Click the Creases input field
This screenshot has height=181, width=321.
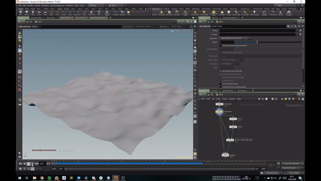coord(257,34)
